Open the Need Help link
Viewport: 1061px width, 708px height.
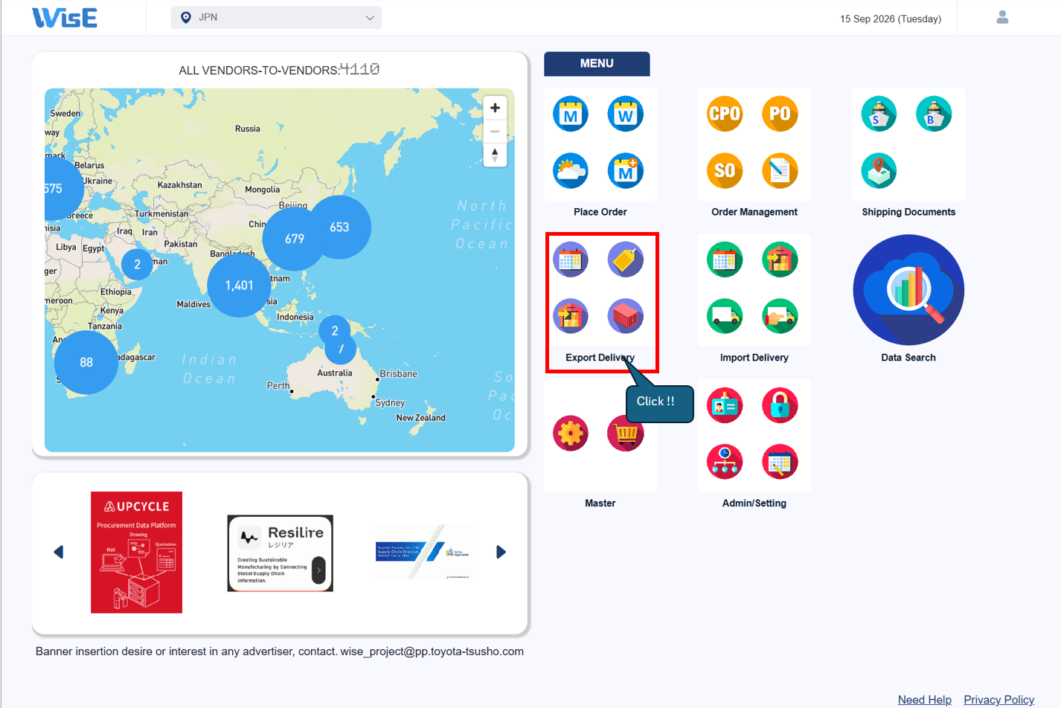924,700
